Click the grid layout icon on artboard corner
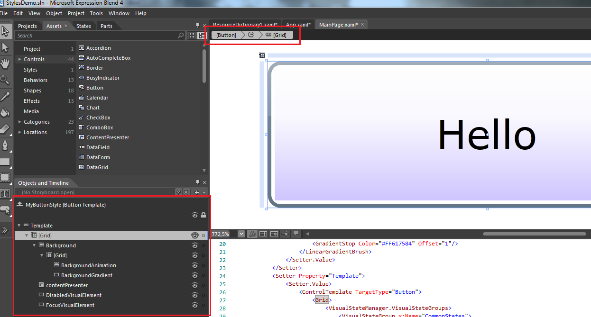This screenshot has height=317, width=591. [x=262, y=55]
